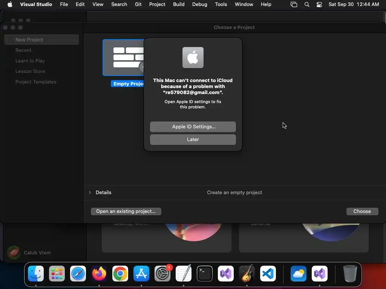Viewport: 386px width, 289px height.
Task: Open the Project menu
Action: click(157, 4)
